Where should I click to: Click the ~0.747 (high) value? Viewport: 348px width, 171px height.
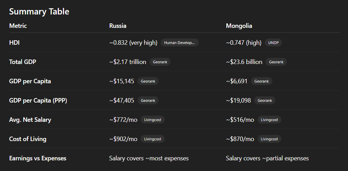[244, 43]
